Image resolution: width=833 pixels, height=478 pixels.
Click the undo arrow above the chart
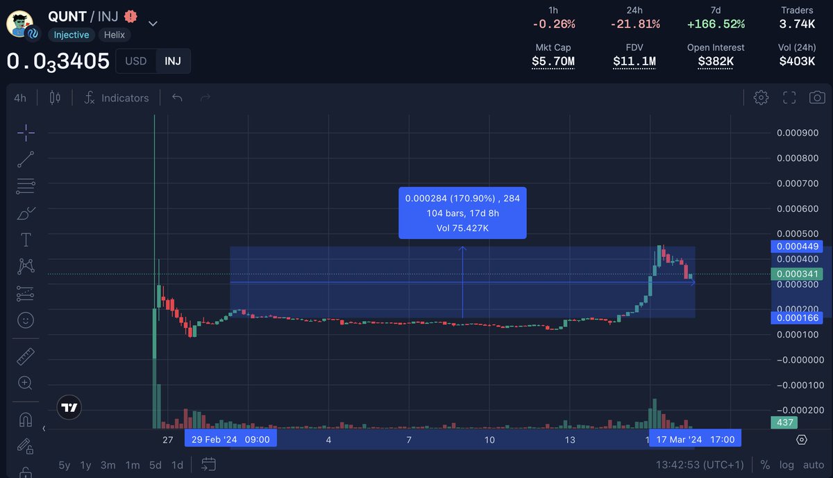177,98
